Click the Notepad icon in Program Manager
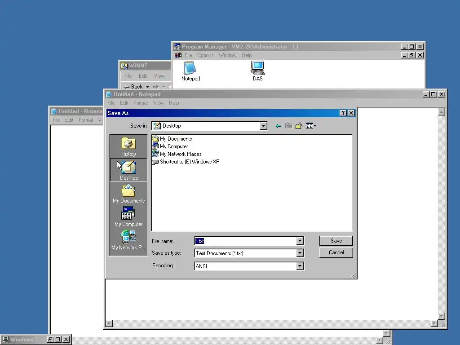This screenshot has width=460, height=345. pyautogui.click(x=190, y=71)
